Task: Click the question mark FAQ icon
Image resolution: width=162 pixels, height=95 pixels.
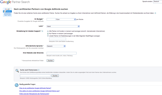Action: (17, 85)
